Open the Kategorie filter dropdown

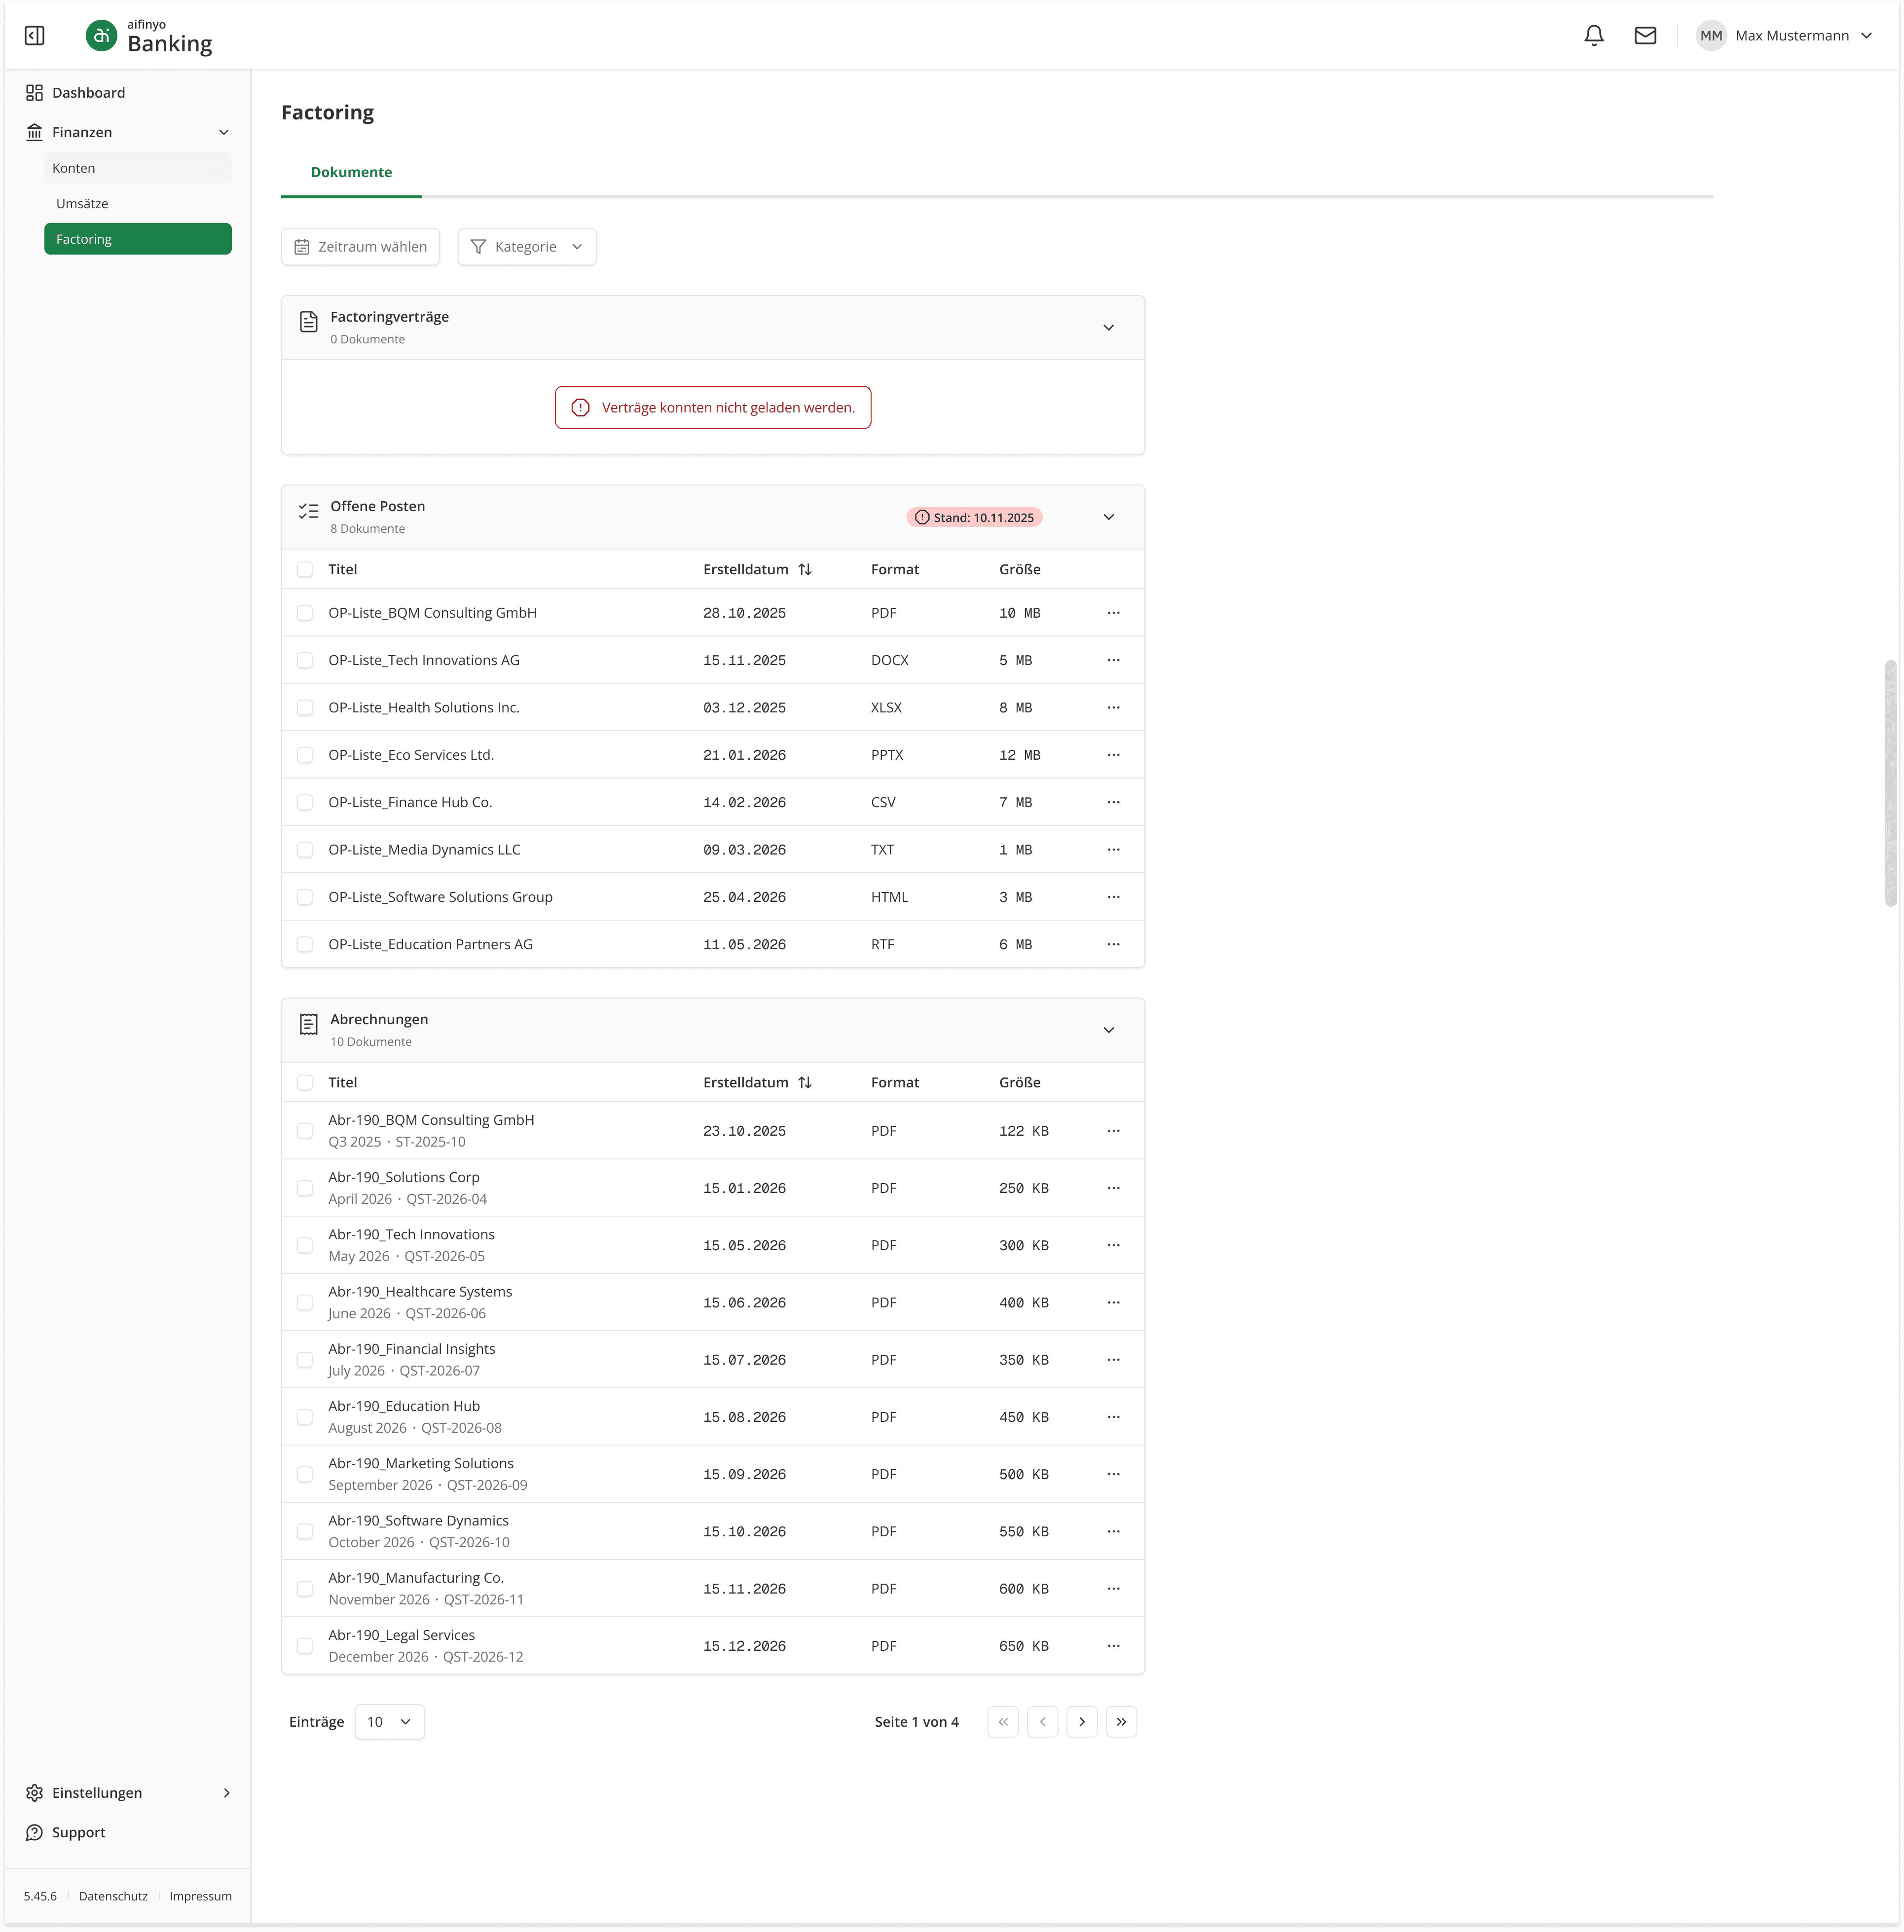click(527, 247)
